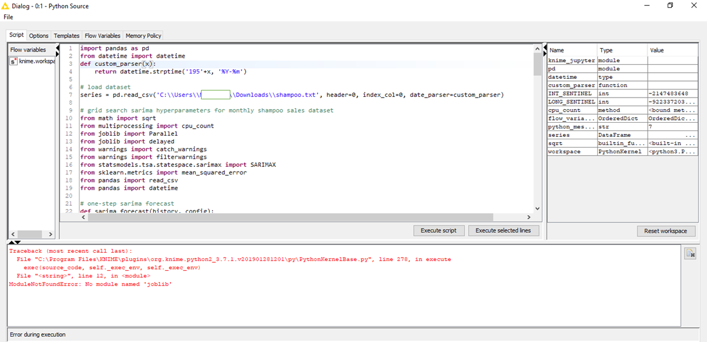Screen dimensions: 707x342
Task: Click Execute selected lines button
Action: 503,230
